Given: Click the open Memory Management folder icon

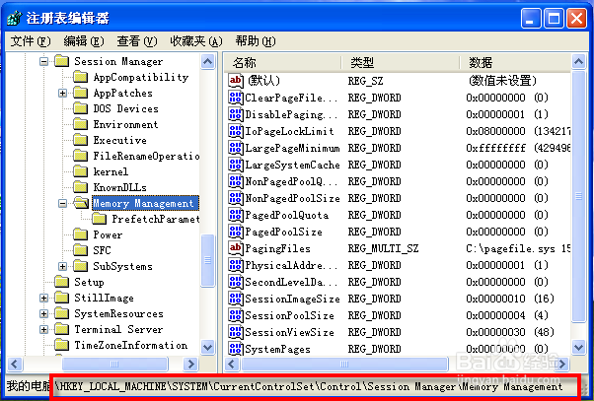Looking at the screenshot, I should (81, 203).
